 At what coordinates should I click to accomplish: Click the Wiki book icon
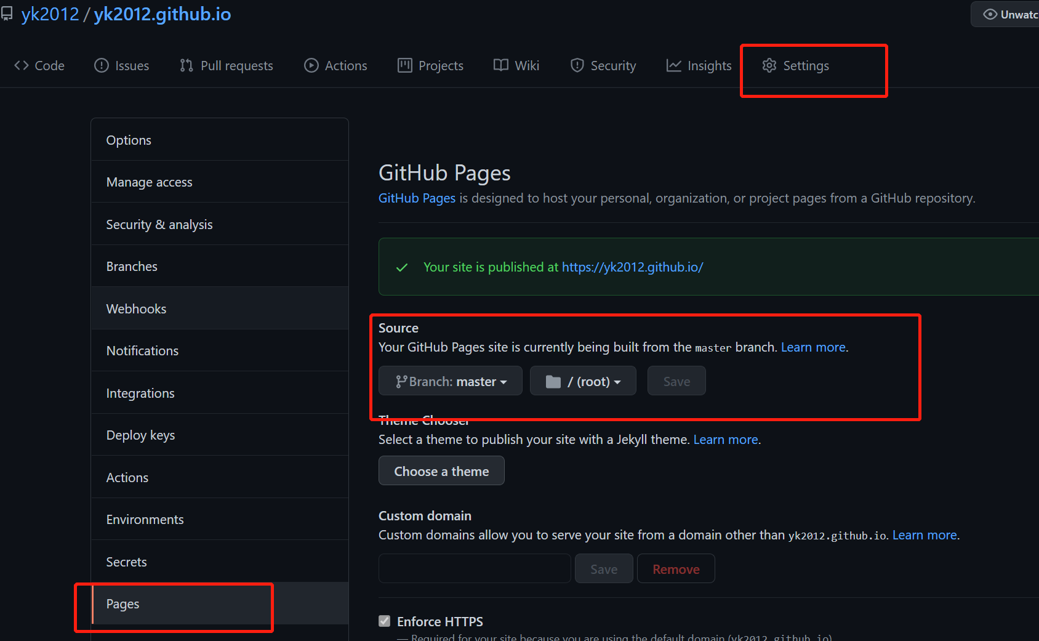(x=501, y=65)
